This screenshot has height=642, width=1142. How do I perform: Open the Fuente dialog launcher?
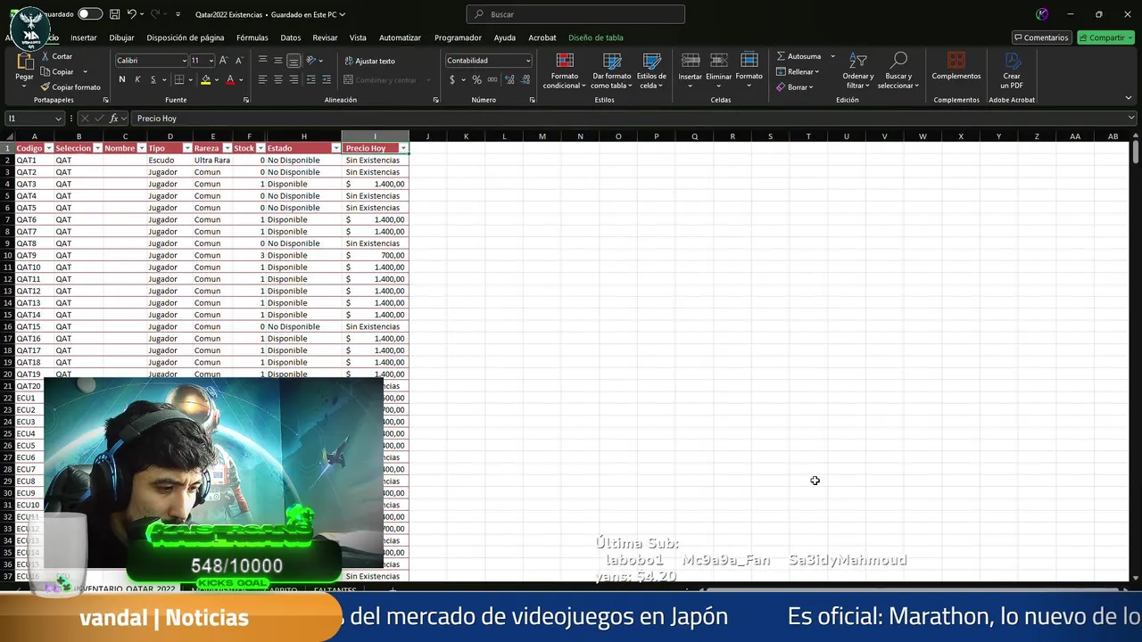[x=246, y=100]
